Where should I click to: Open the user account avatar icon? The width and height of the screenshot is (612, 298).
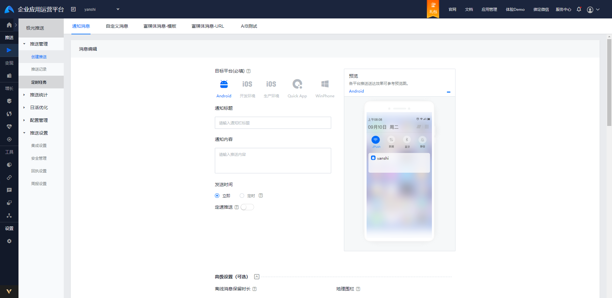pos(589,10)
